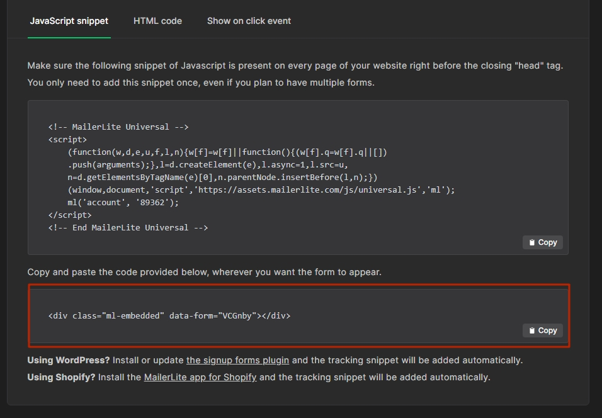
Task: Open the signup forms plugin link
Action: point(237,361)
